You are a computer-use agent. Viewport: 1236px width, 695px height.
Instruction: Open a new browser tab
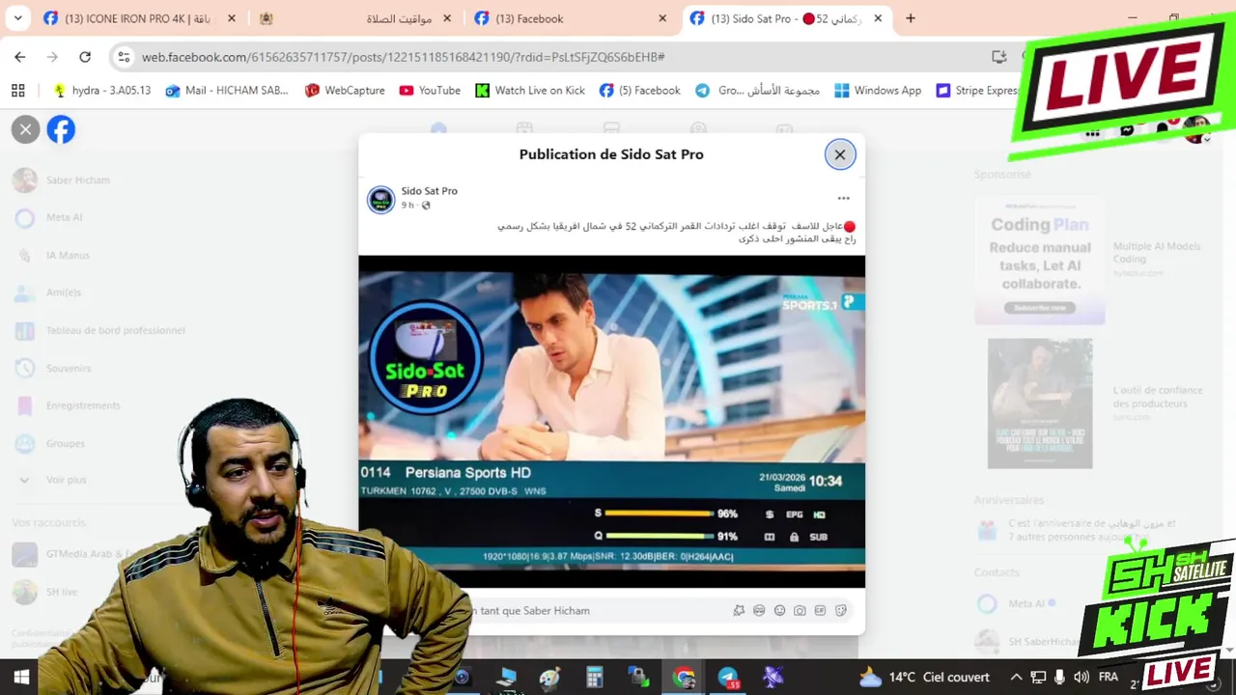[910, 18]
